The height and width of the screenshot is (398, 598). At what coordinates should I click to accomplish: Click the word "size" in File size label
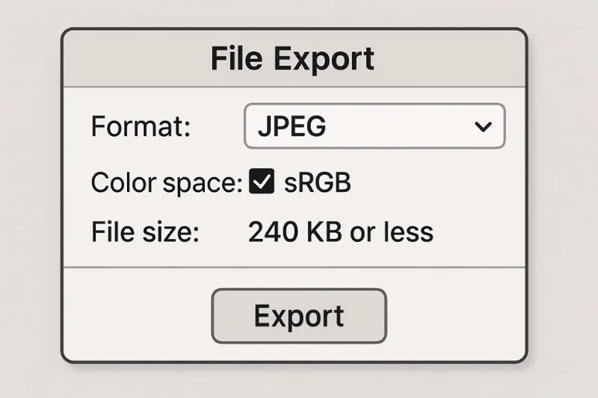173,232
